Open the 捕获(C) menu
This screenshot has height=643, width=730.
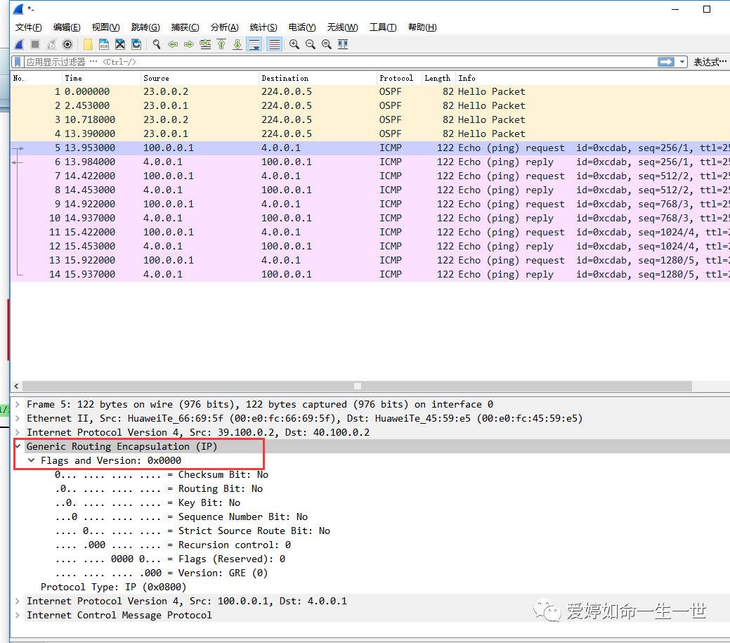(x=185, y=27)
